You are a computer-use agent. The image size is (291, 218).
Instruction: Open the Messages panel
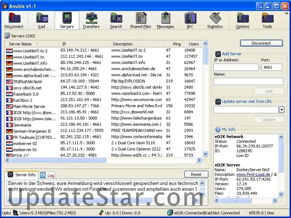(x=165, y=20)
